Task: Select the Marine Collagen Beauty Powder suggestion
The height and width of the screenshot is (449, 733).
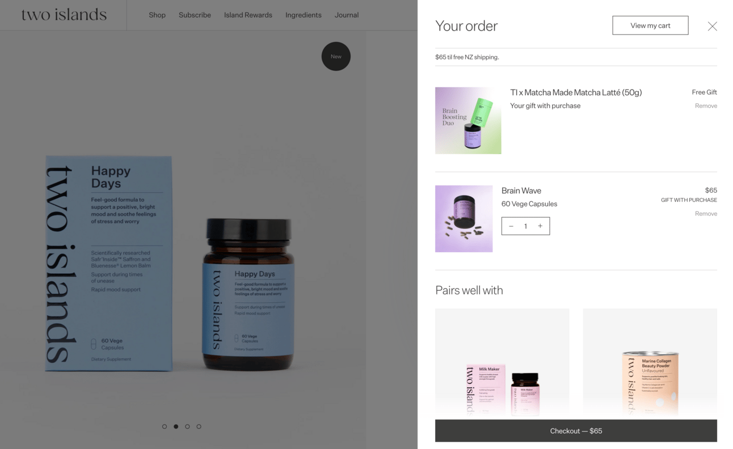Action: [x=650, y=363]
